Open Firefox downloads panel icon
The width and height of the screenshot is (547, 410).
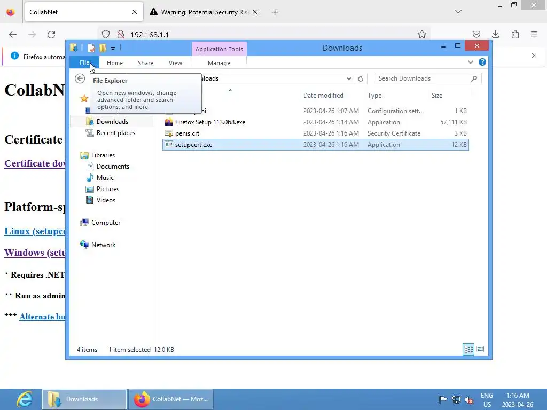click(x=496, y=34)
